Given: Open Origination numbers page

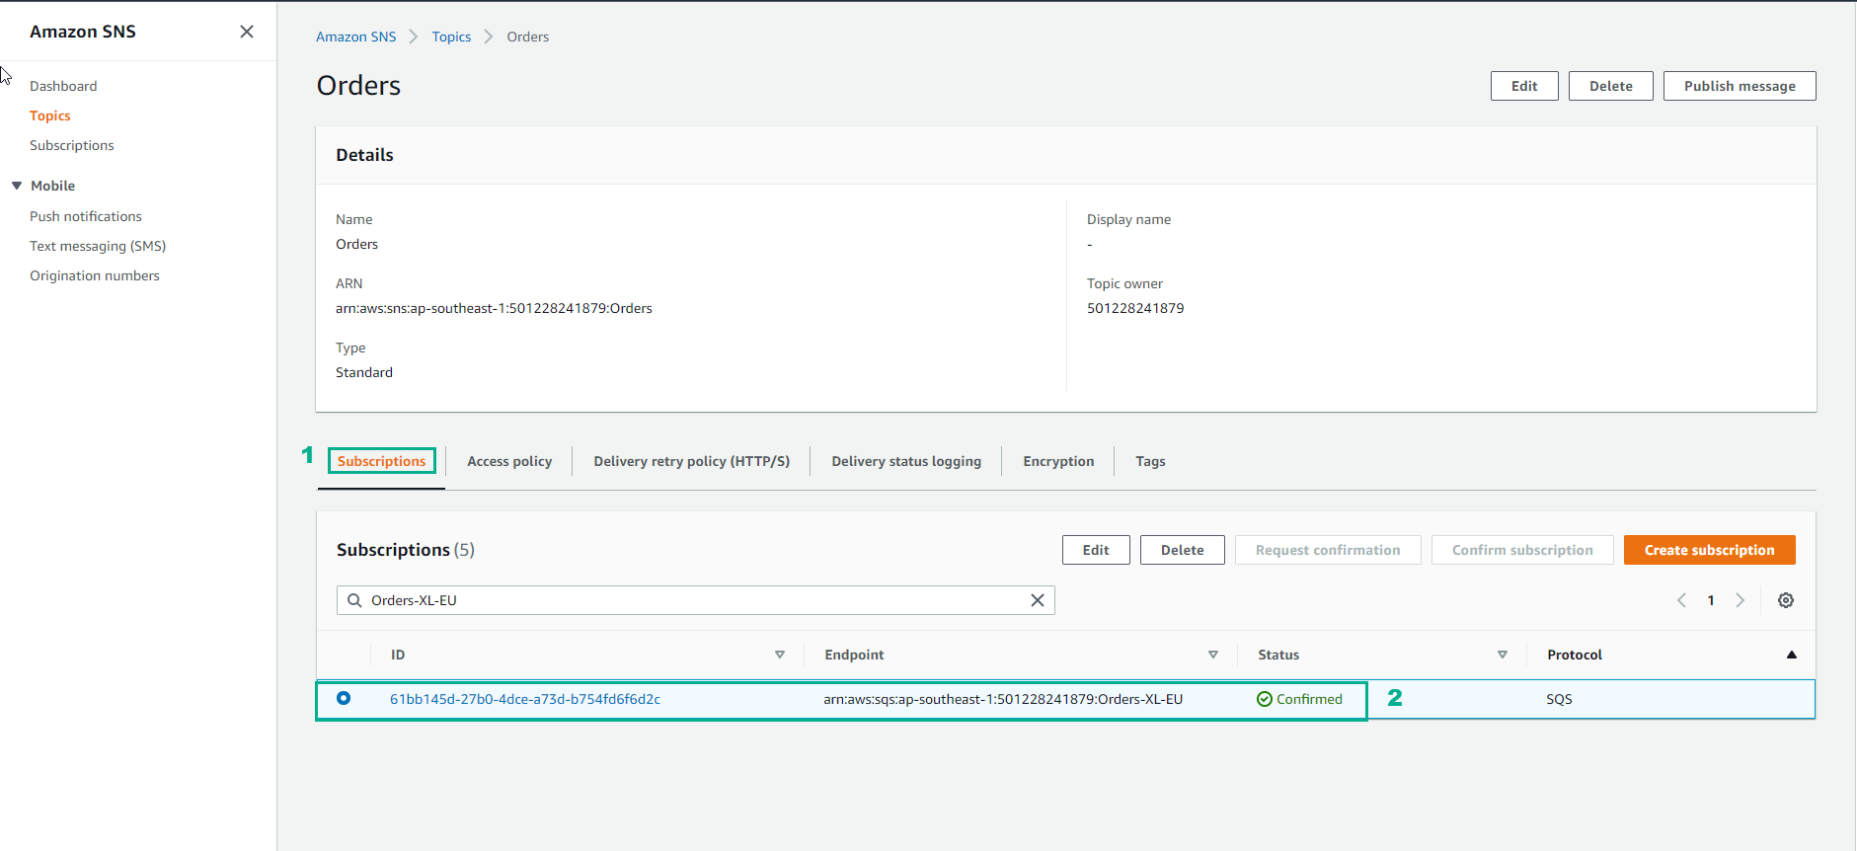Looking at the screenshot, I should click(95, 275).
